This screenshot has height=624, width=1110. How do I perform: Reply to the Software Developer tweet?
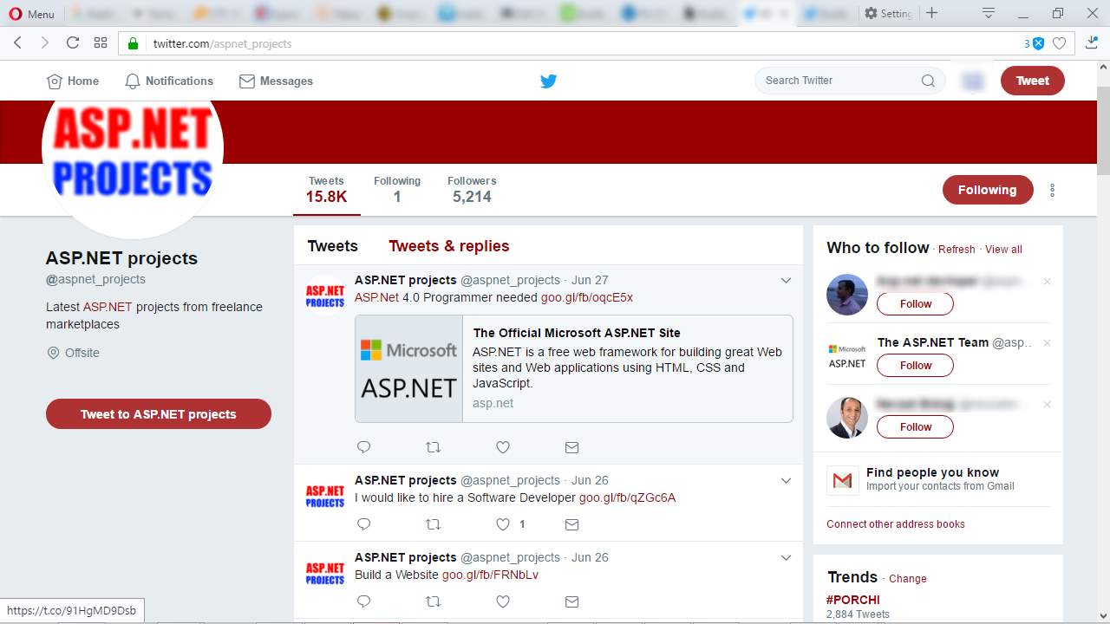(363, 524)
